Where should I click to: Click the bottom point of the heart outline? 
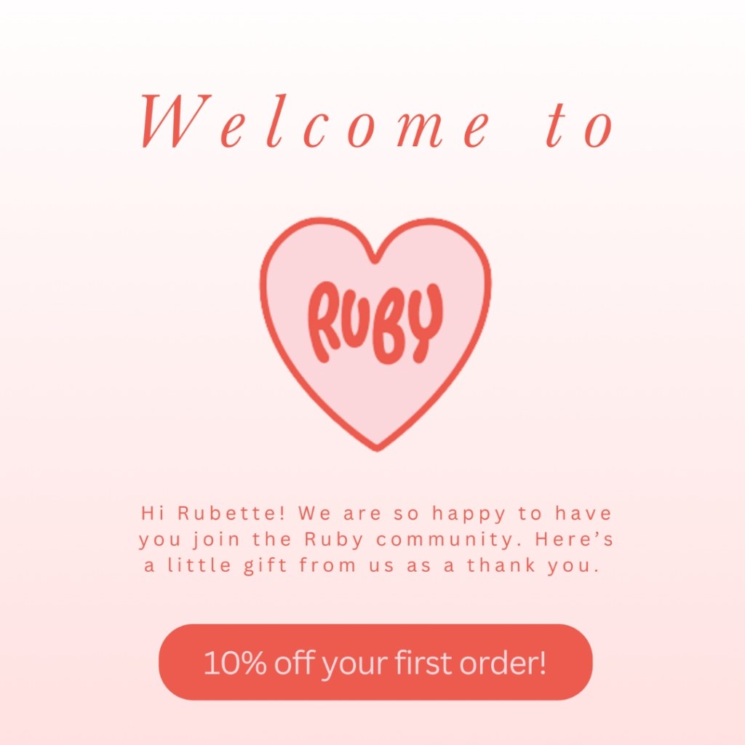click(376, 445)
